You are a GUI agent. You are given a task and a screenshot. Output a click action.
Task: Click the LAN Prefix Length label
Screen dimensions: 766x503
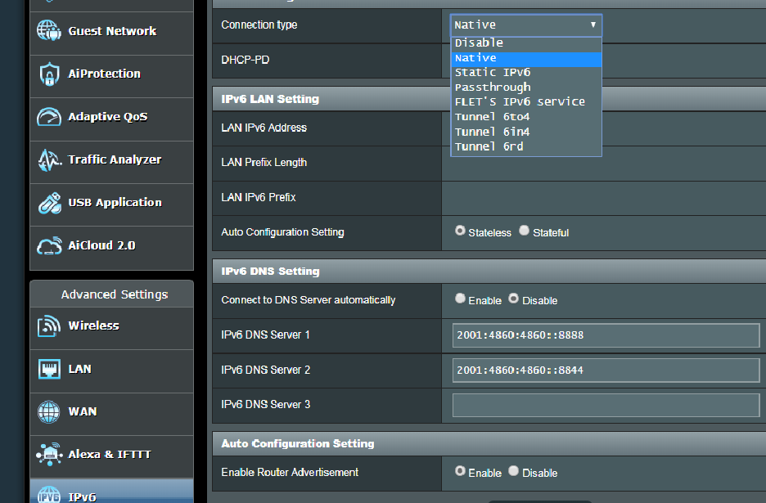[x=264, y=163]
